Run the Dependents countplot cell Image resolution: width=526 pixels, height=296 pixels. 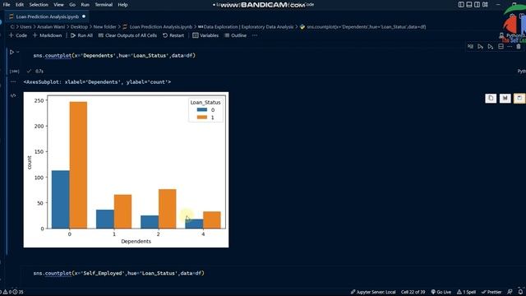(12, 52)
